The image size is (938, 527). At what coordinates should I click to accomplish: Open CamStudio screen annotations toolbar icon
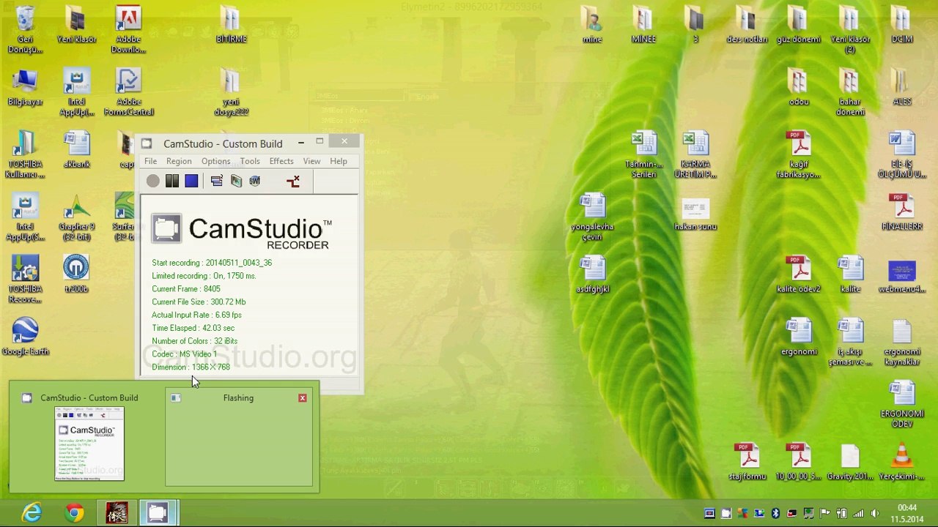click(x=236, y=181)
